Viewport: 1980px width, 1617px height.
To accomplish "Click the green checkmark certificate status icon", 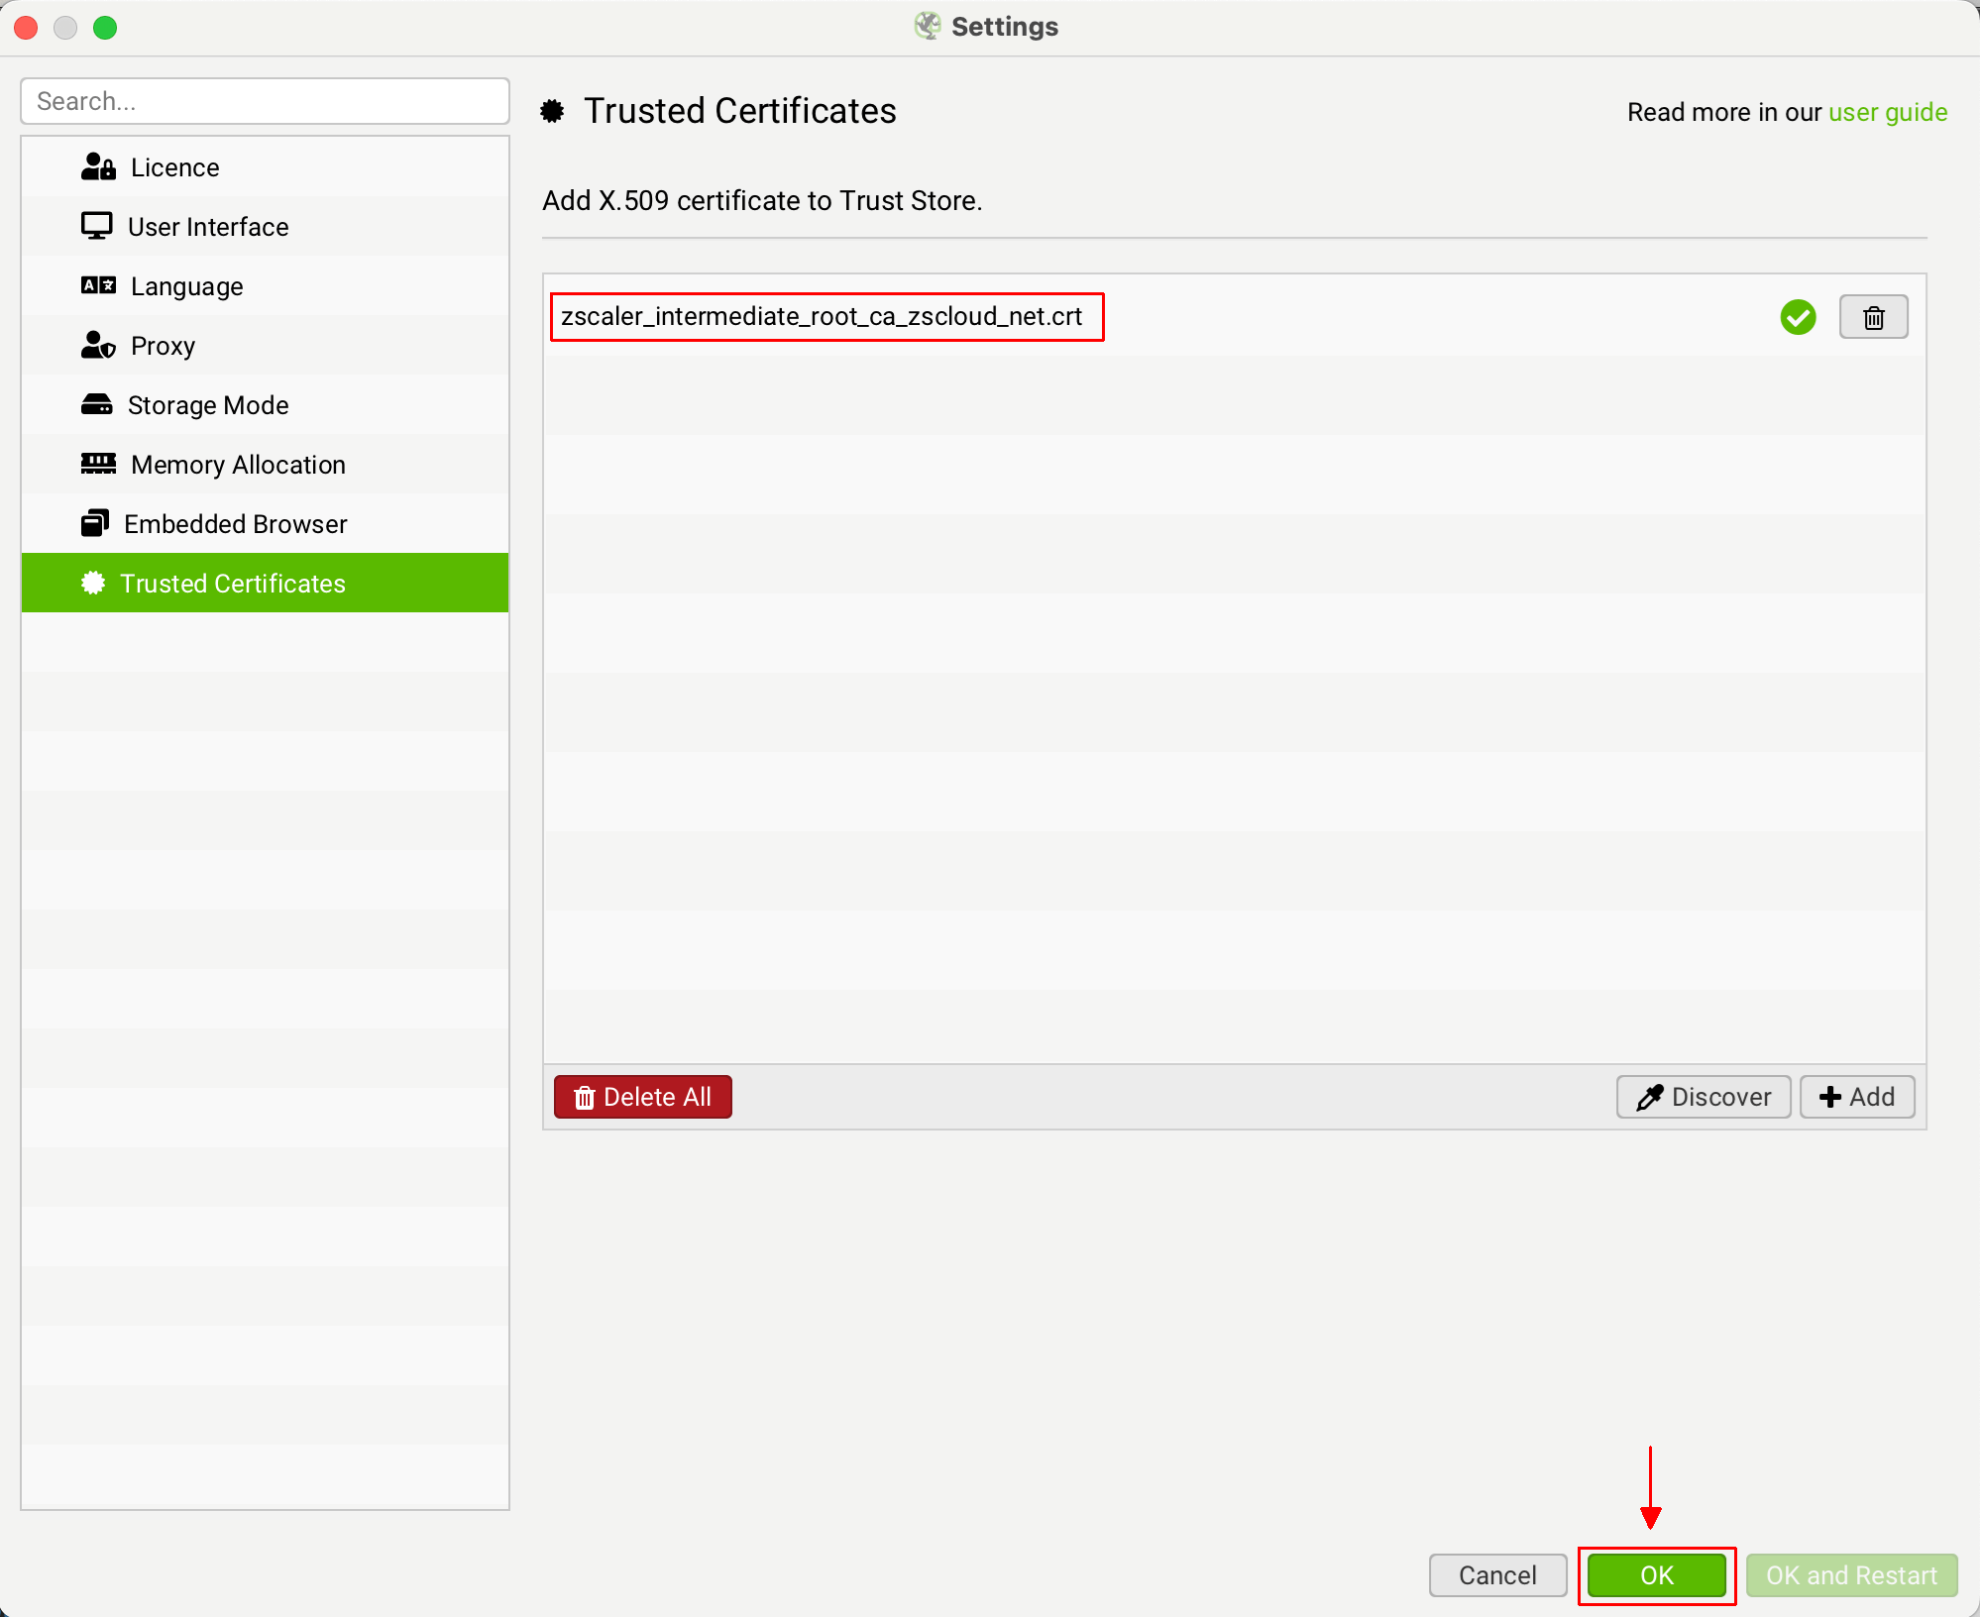I will click(1798, 317).
